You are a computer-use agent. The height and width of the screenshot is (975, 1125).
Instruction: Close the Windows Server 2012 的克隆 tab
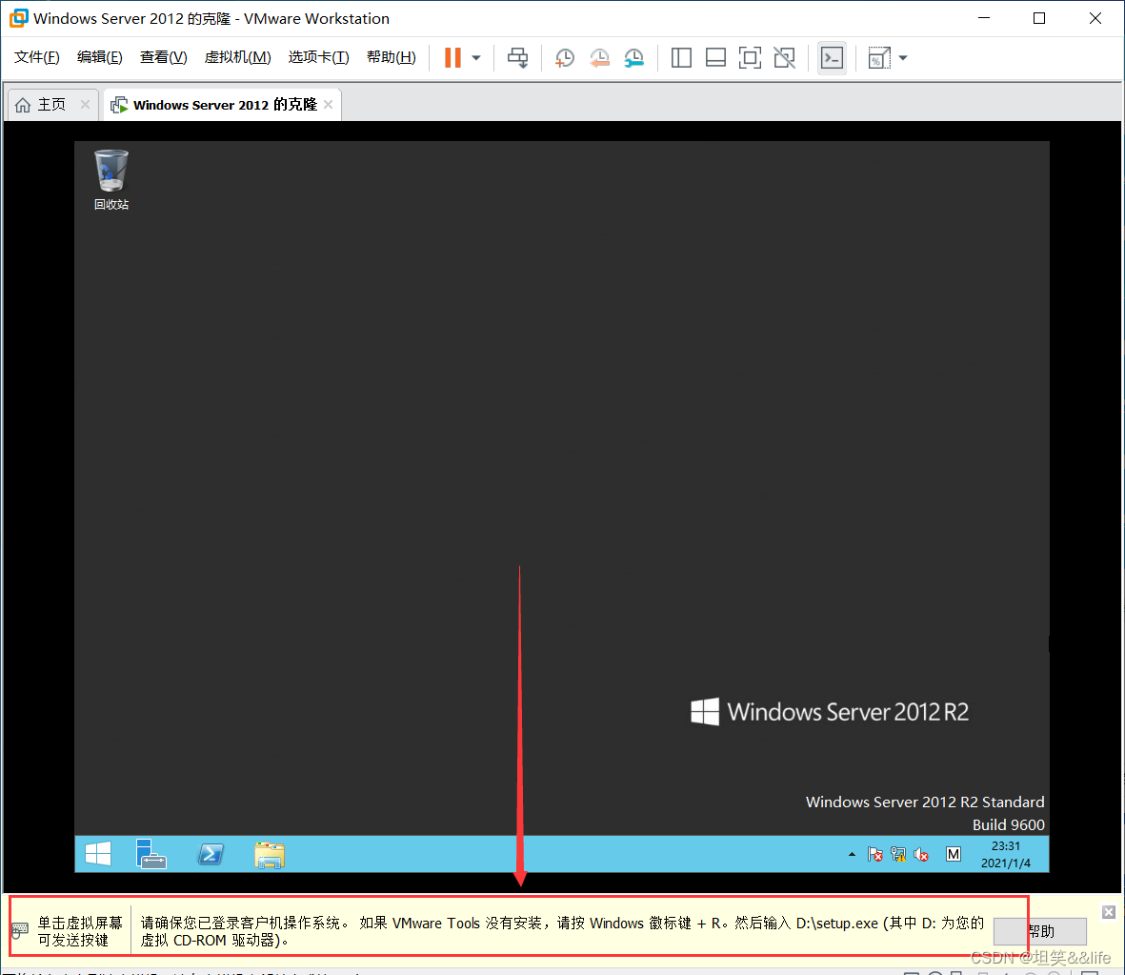[329, 105]
